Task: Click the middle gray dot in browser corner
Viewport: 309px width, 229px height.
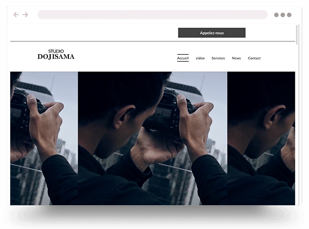Action: [x=283, y=15]
